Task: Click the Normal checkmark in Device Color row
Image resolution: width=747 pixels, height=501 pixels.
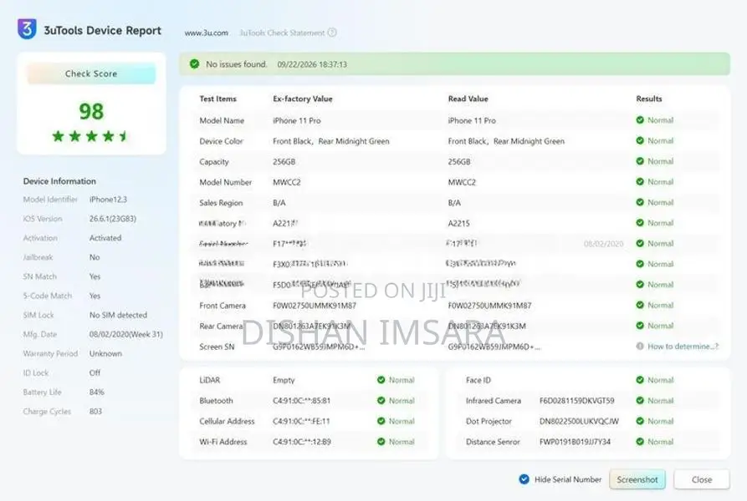Action: (x=640, y=141)
